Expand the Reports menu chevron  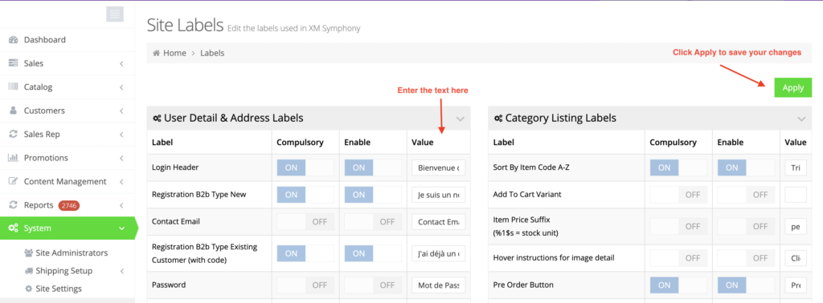(x=121, y=205)
